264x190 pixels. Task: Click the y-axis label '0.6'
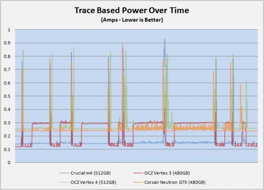pos(7,83)
